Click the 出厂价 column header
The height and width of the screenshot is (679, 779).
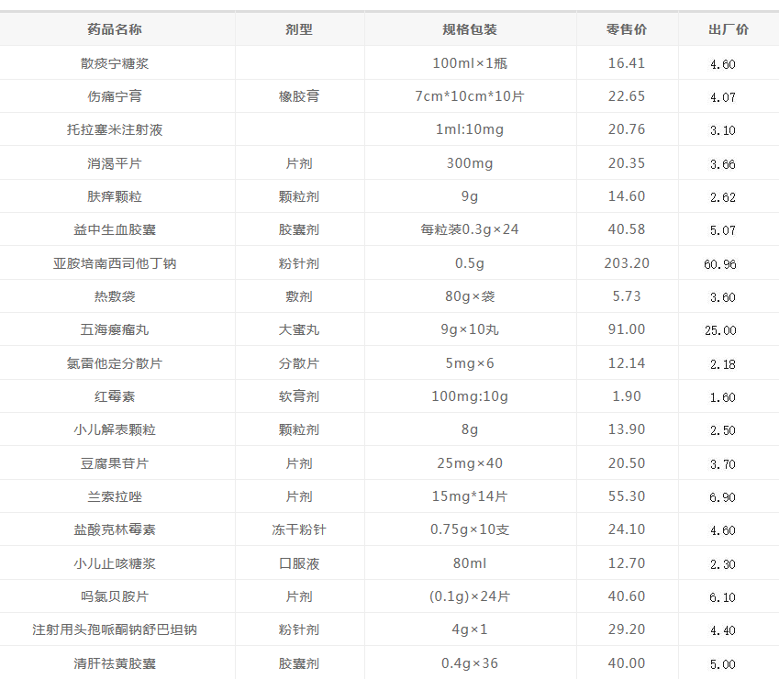point(729,29)
